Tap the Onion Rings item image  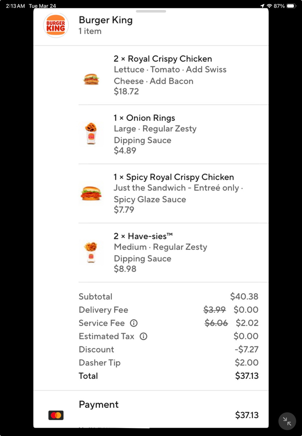coord(91,133)
